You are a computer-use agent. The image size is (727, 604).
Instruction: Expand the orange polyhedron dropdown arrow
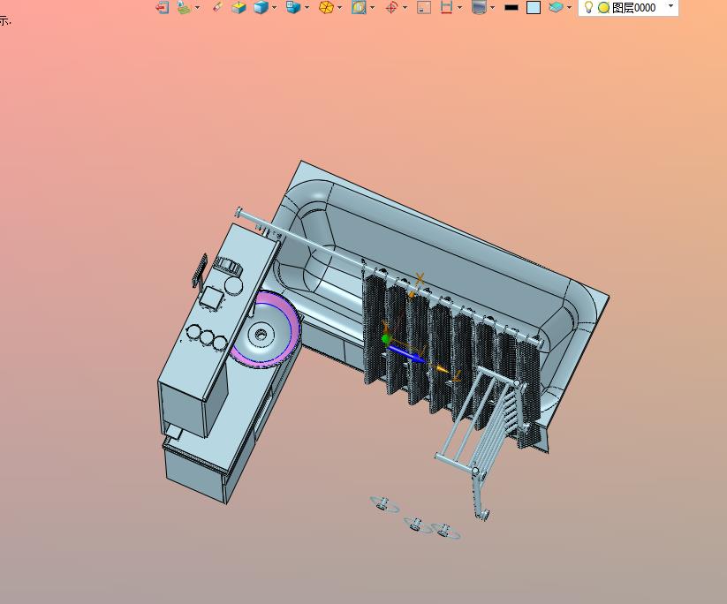pyautogui.click(x=340, y=7)
